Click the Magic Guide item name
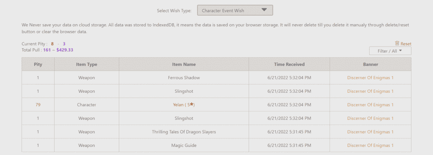The height and width of the screenshot is (155, 433). [x=184, y=145]
